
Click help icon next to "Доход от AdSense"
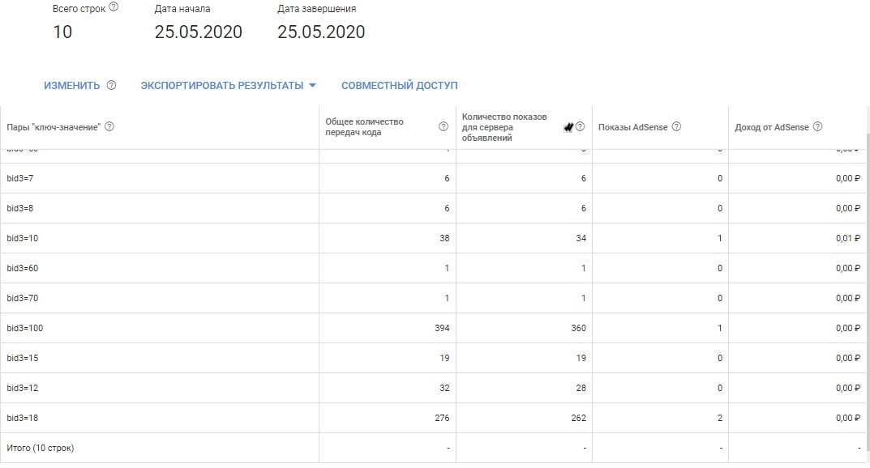(817, 126)
